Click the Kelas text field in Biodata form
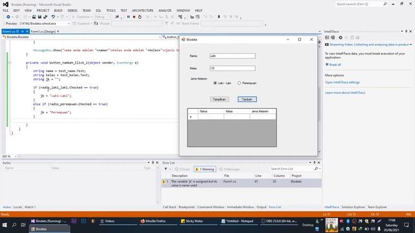The height and width of the screenshot is (233, 415). tap(232, 69)
